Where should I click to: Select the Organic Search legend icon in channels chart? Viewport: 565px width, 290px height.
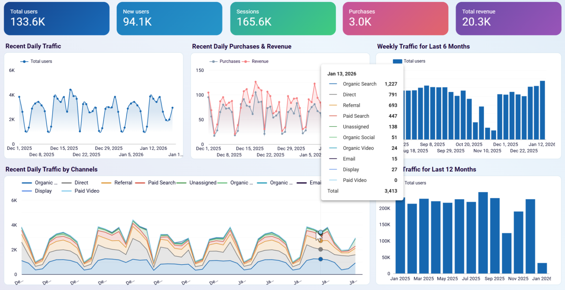pos(27,183)
